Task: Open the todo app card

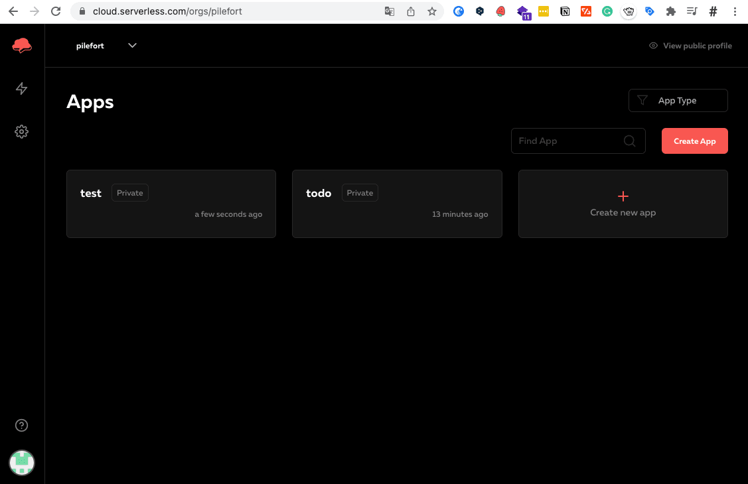Action: click(x=396, y=204)
